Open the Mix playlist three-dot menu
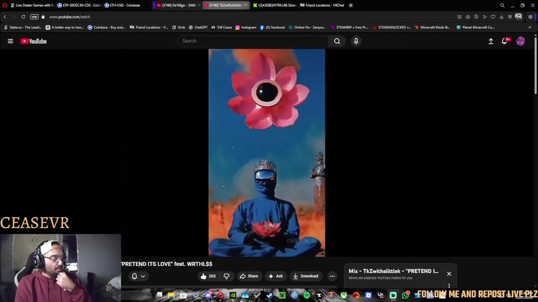Screen dimensions: 538x302 point(449,286)
